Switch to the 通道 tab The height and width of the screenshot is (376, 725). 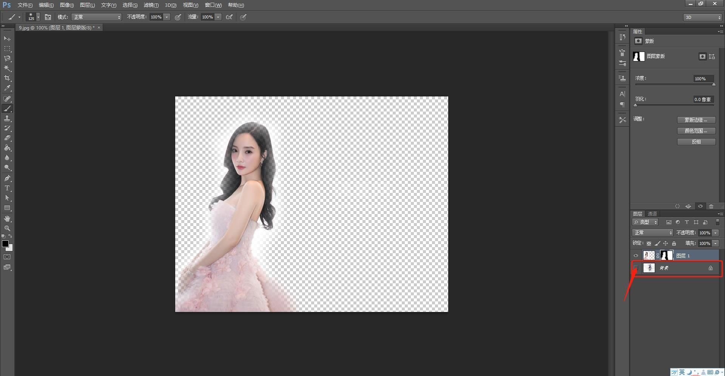tap(652, 214)
